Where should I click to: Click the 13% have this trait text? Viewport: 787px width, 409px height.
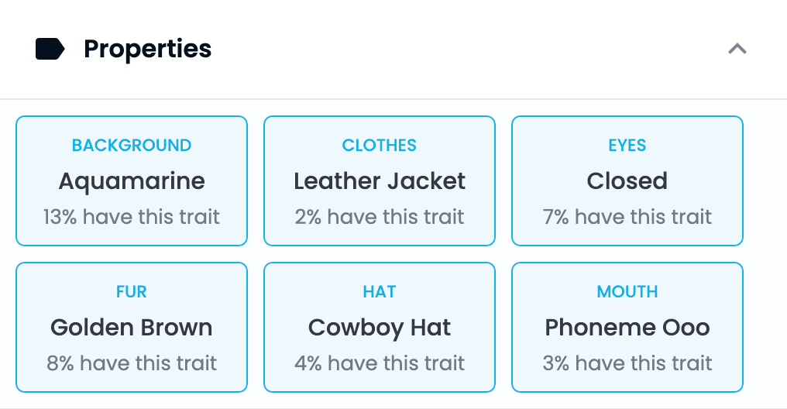[132, 217]
